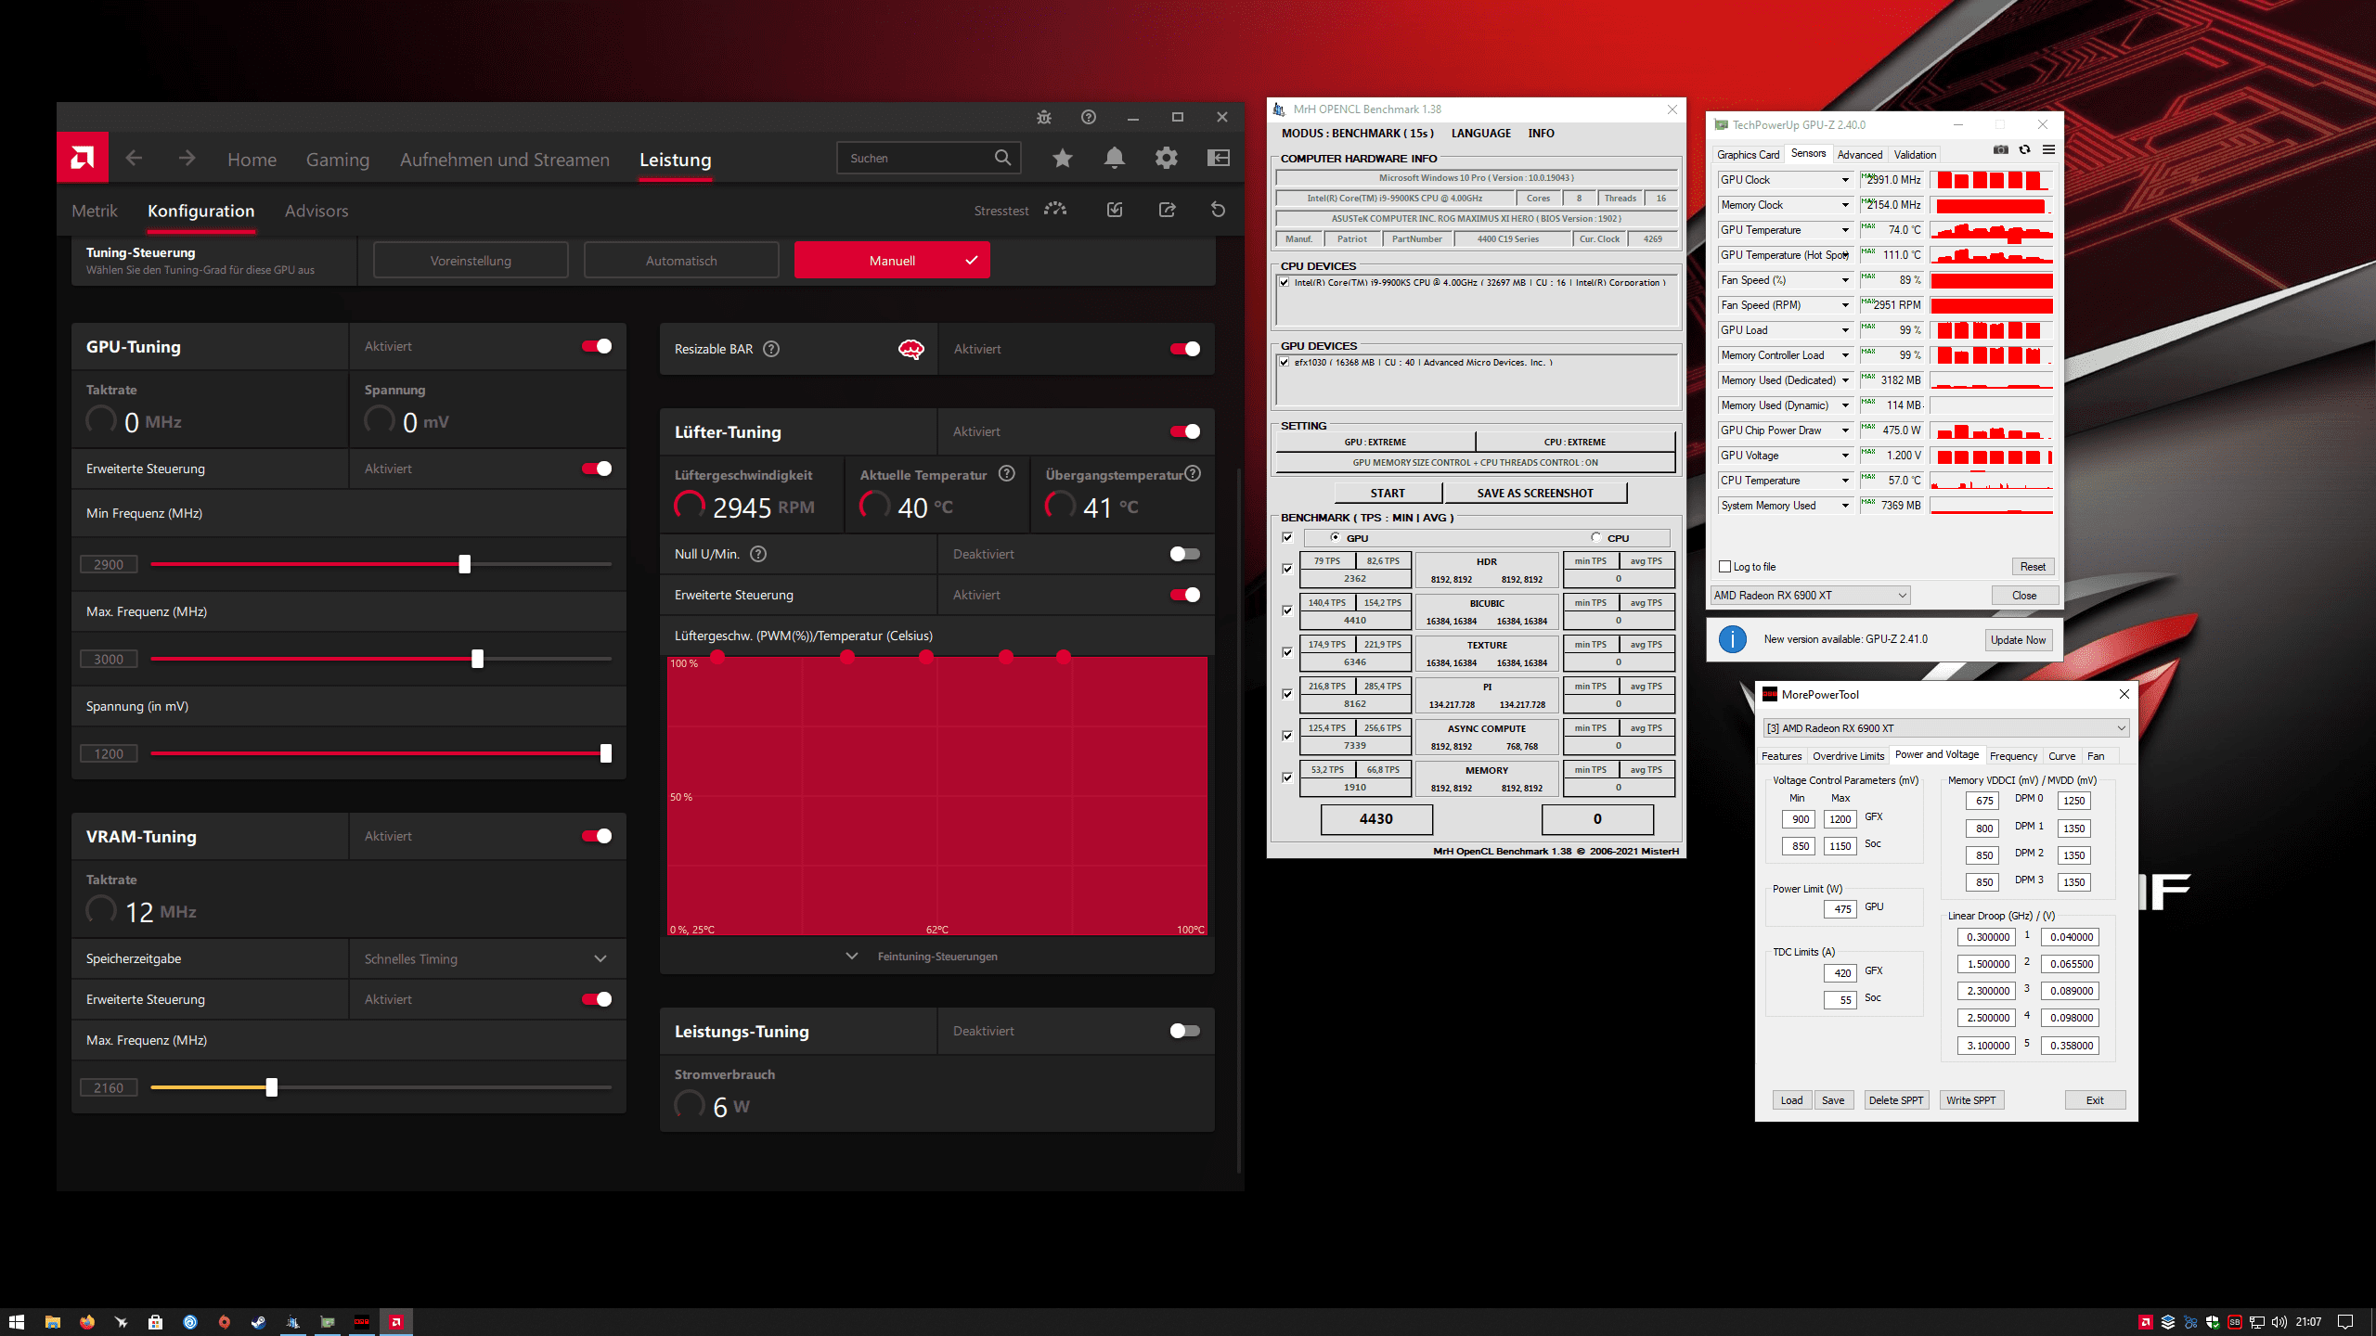
Task: Open GPU Clock sensor dropdown in GPU-Z
Action: tap(1845, 180)
